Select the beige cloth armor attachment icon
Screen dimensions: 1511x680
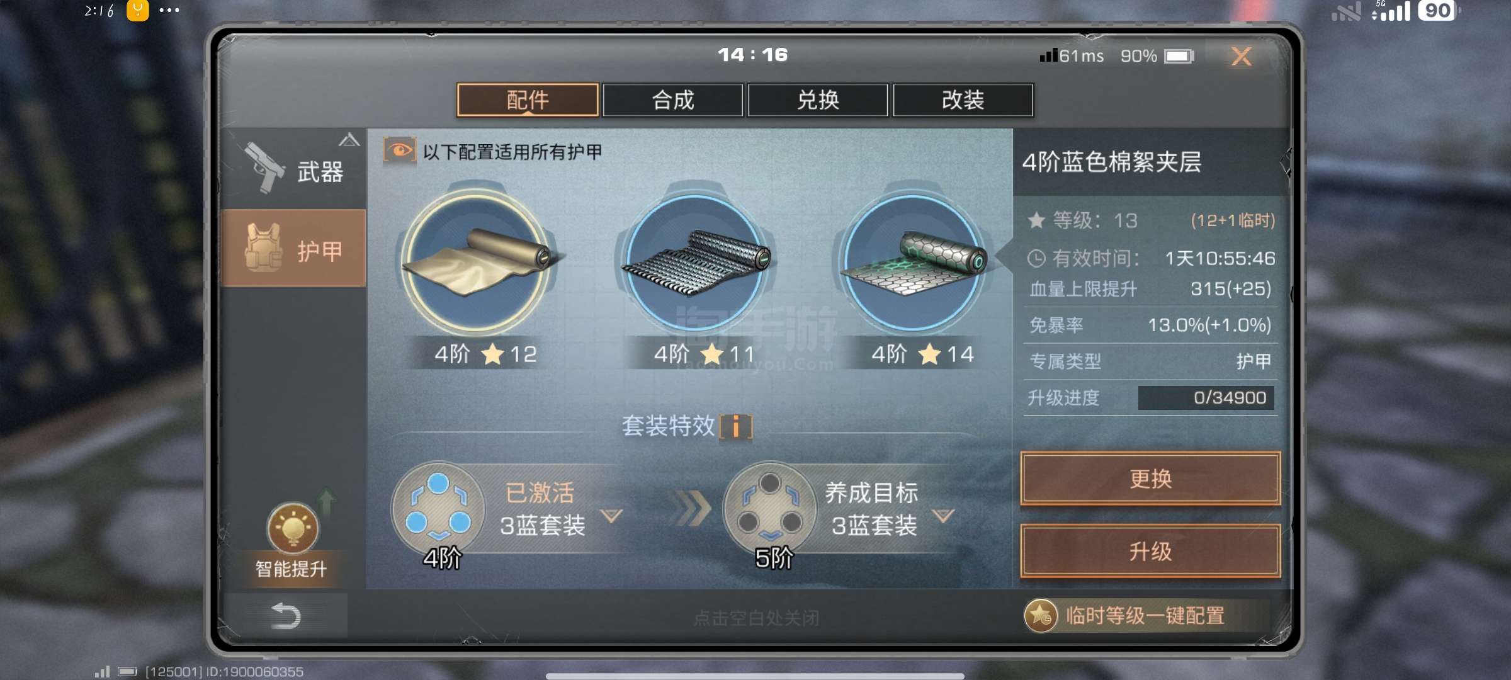coord(477,261)
